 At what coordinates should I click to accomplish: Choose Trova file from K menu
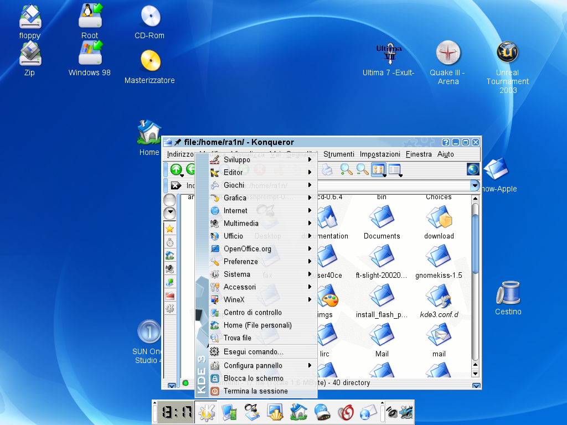(263, 338)
